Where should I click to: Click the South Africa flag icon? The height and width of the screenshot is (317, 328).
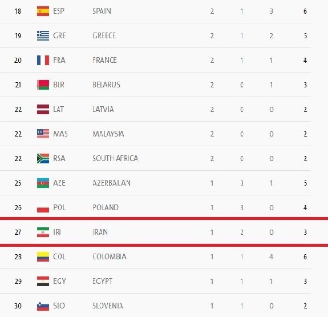click(43, 158)
